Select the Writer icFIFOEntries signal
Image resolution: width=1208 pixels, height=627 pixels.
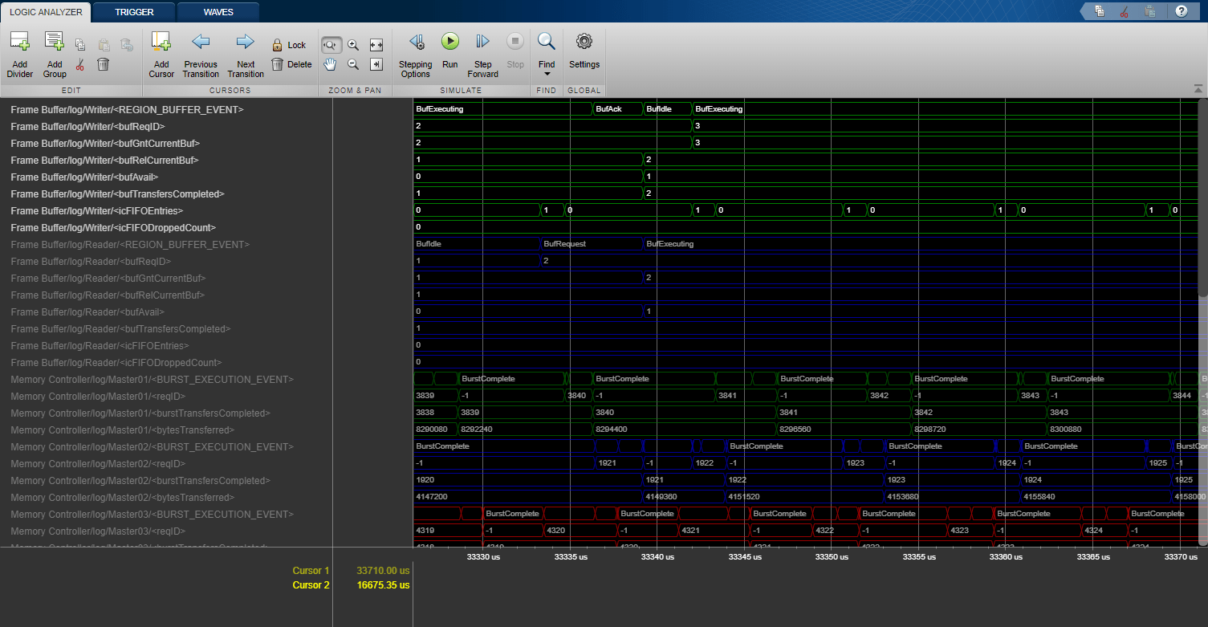coord(97,210)
